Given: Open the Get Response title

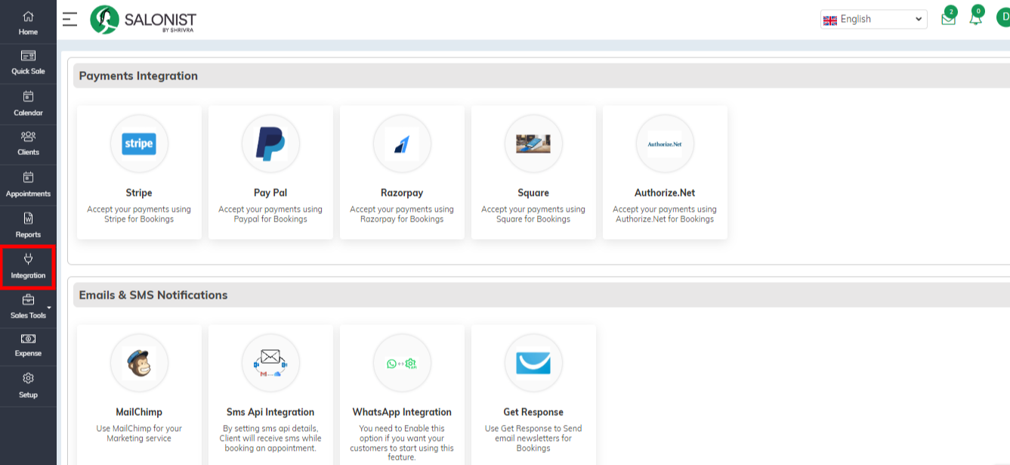Looking at the screenshot, I should pyautogui.click(x=533, y=412).
